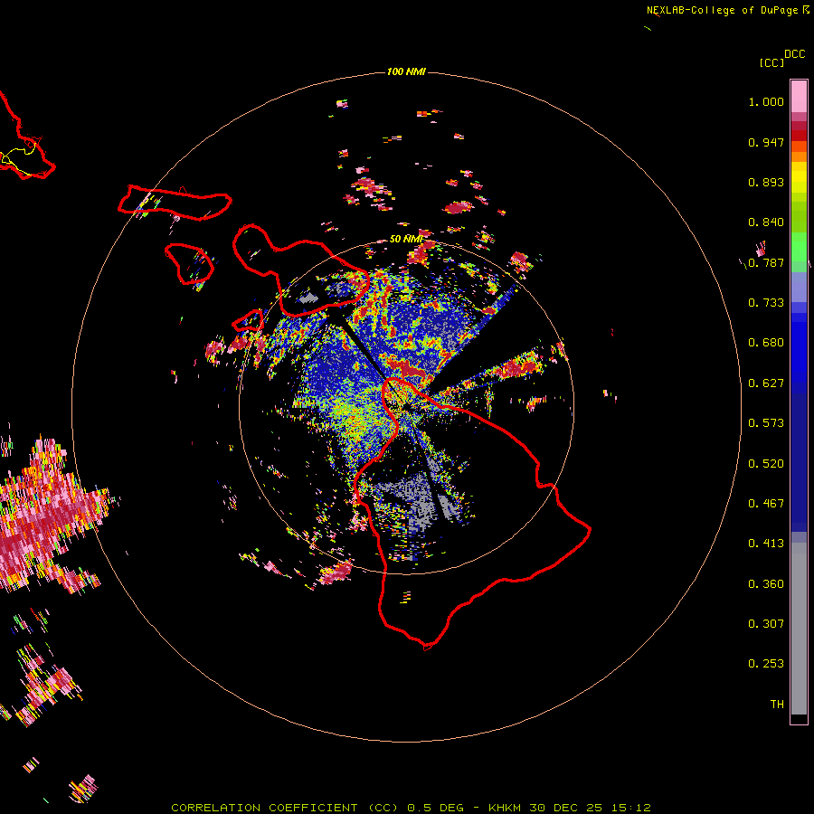Click the [CC] unit label

pyautogui.click(x=771, y=62)
